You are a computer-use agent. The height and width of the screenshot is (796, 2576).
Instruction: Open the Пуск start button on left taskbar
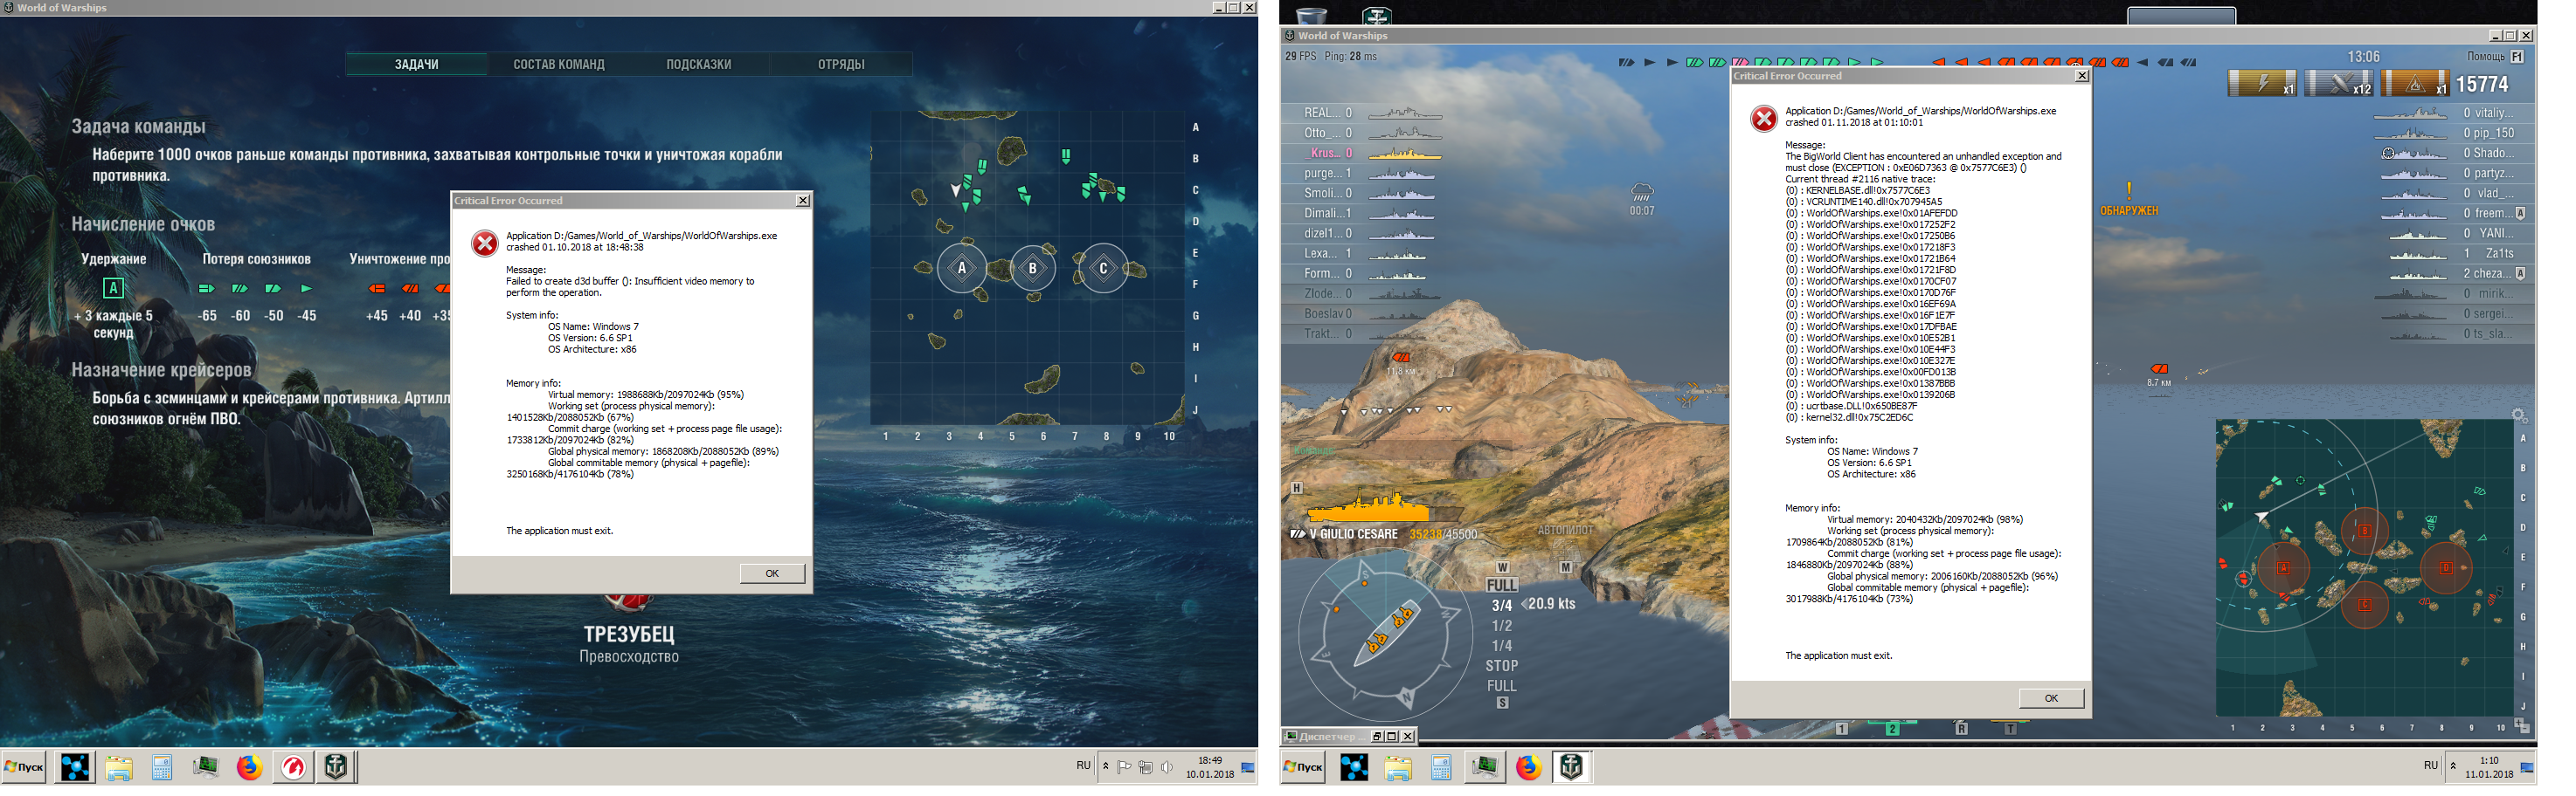24,767
